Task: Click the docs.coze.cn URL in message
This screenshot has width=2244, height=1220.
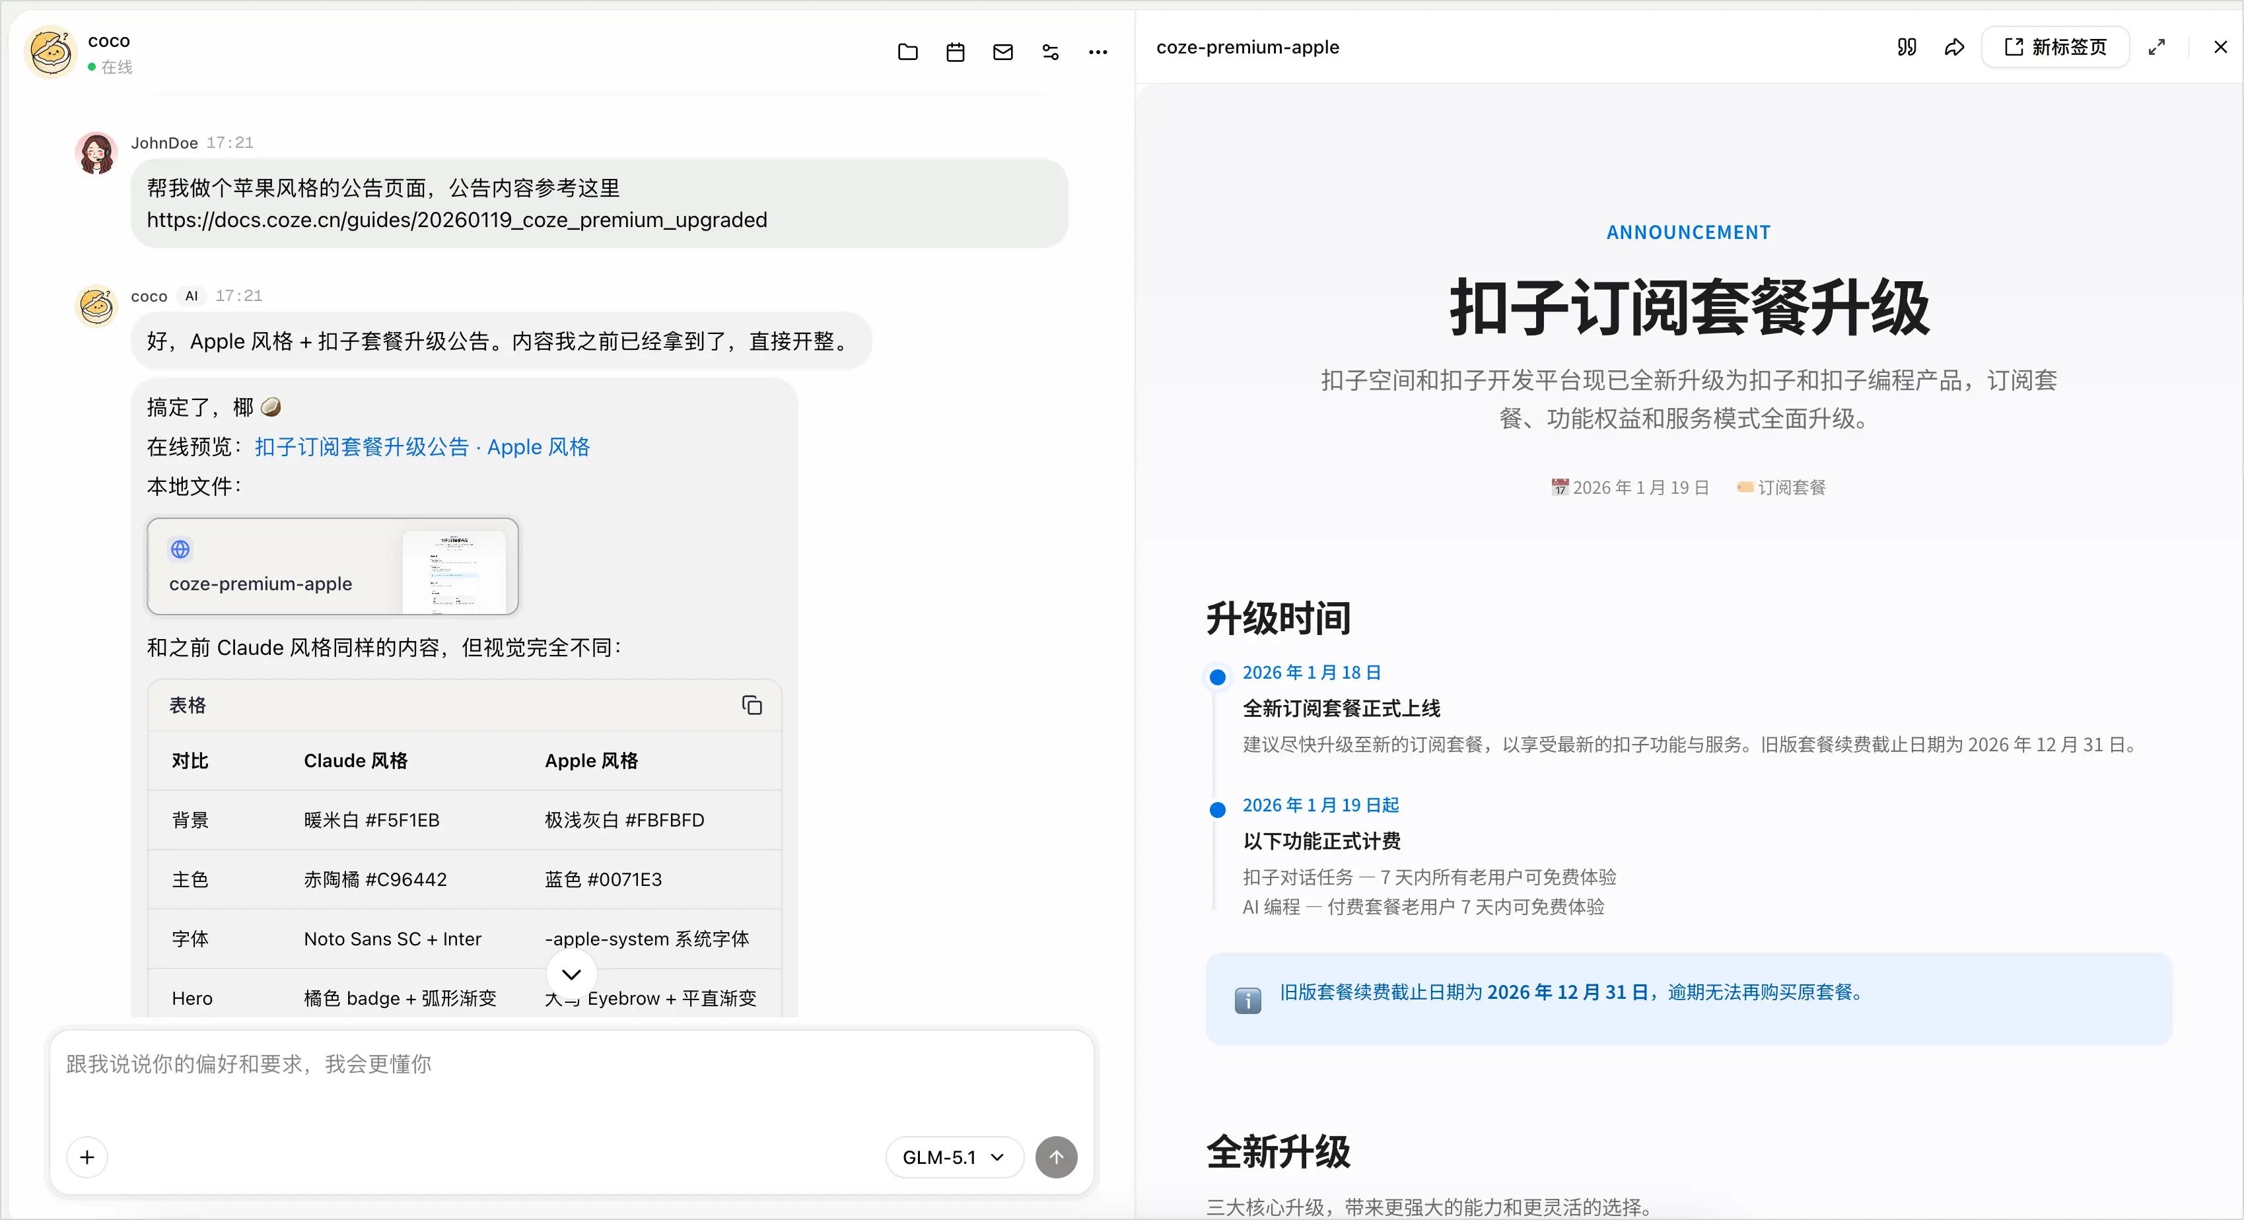Action: point(458,219)
